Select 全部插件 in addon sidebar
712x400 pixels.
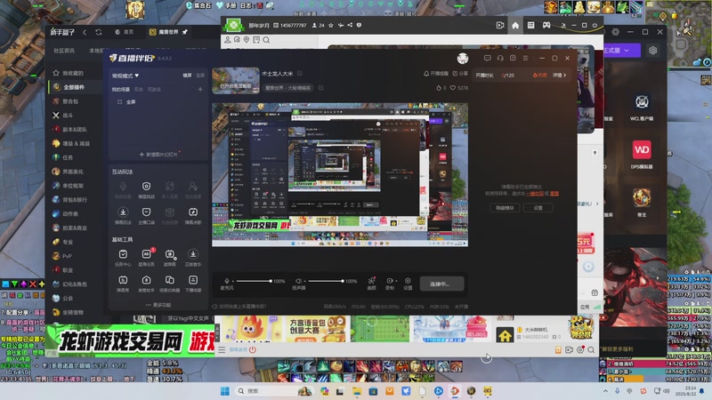point(73,87)
